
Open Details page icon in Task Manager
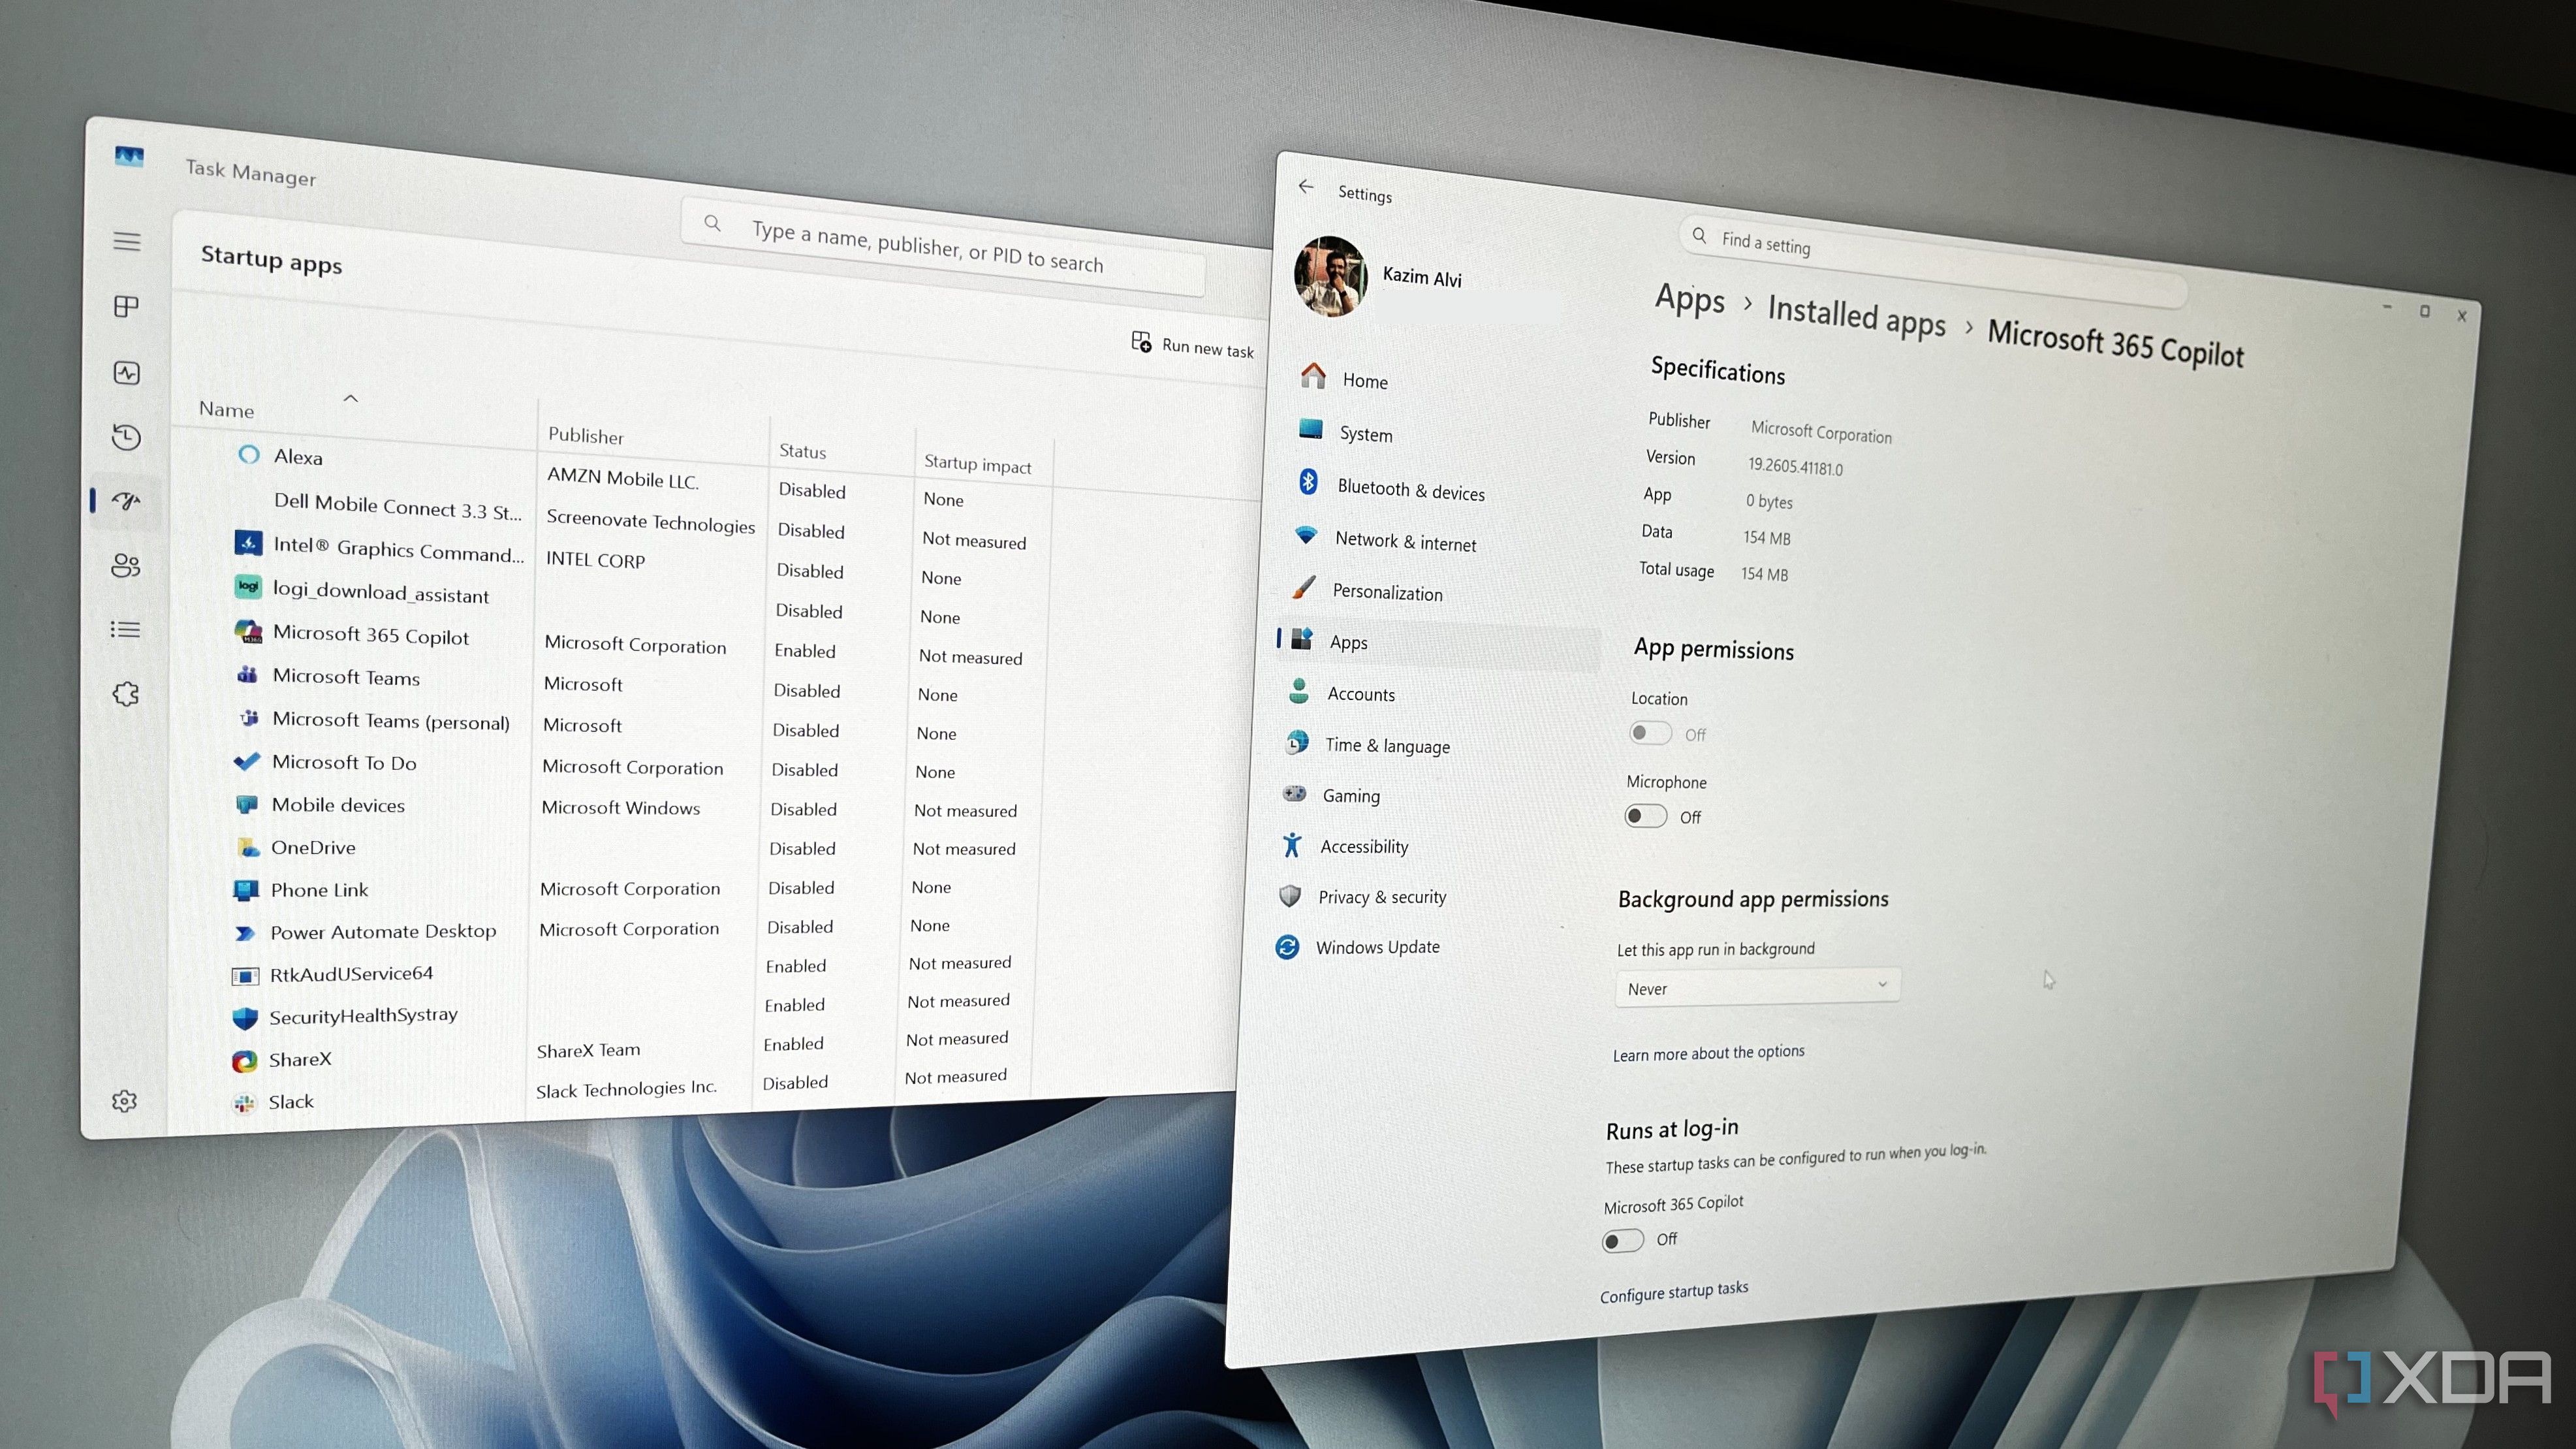click(x=126, y=630)
